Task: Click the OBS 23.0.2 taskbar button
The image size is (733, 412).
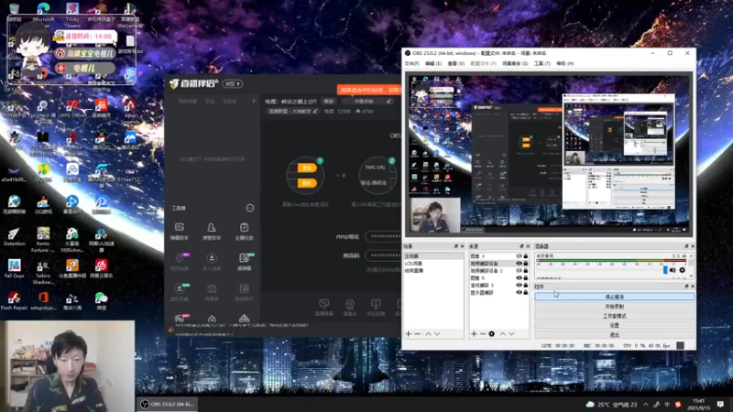Action: click(168, 404)
